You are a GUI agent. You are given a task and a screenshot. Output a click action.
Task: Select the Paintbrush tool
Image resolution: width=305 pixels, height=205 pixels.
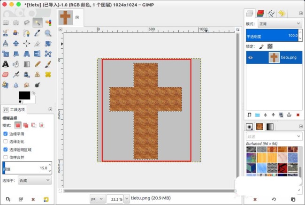[48, 64]
